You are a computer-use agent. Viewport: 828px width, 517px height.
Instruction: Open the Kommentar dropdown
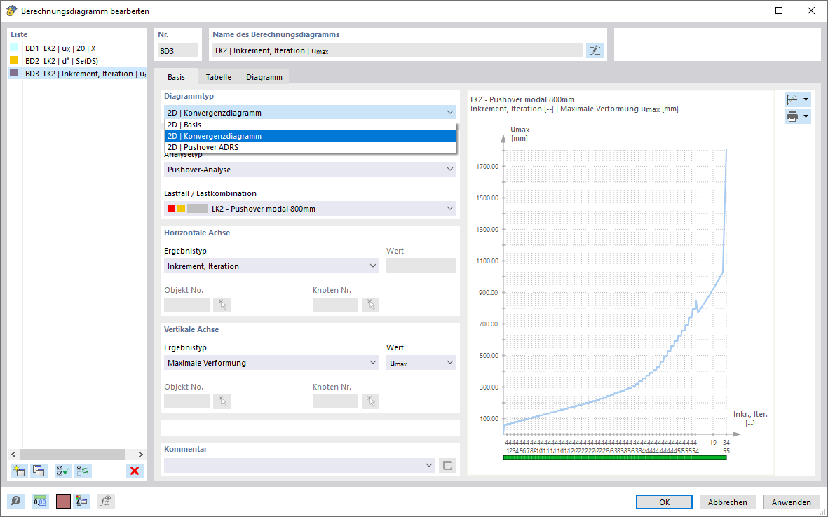(x=299, y=465)
